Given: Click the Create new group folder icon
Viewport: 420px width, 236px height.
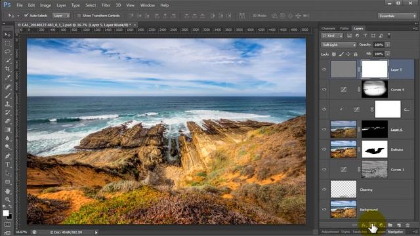Looking at the screenshot, I should [x=390, y=226].
